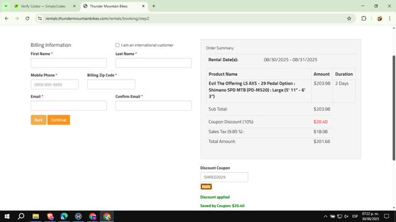Open a new browser tab
The width and height of the screenshot is (396, 222).
click(x=153, y=6)
